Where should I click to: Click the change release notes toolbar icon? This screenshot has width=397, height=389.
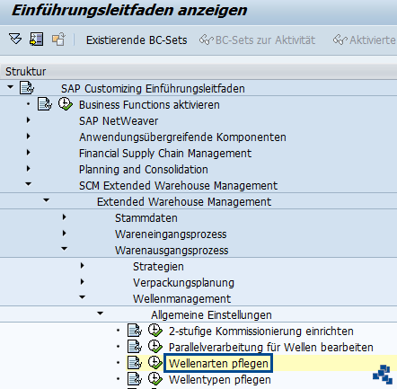pyautogui.click(x=58, y=40)
